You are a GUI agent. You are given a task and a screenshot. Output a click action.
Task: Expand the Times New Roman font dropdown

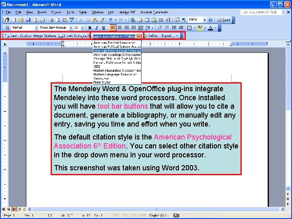(71, 28)
